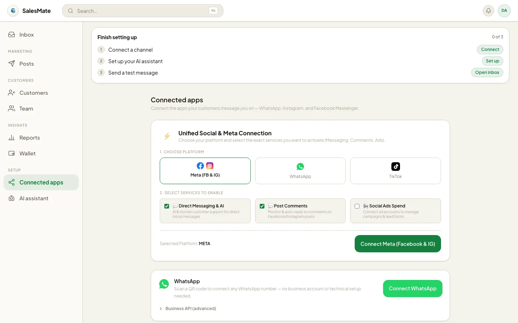Click the AI assistant robot icon
518x323 pixels.
[12, 198]
